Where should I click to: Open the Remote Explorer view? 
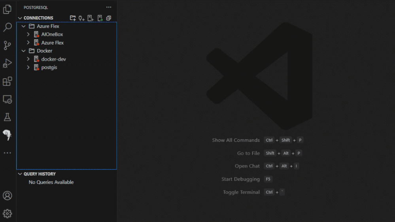pyautogui.click(x=7, y=100)
